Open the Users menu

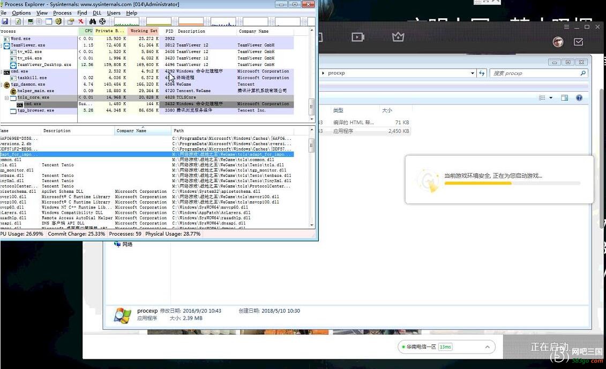click(114, 13)
